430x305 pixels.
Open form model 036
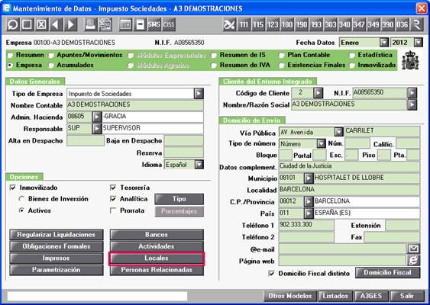(x=403, y=25)
